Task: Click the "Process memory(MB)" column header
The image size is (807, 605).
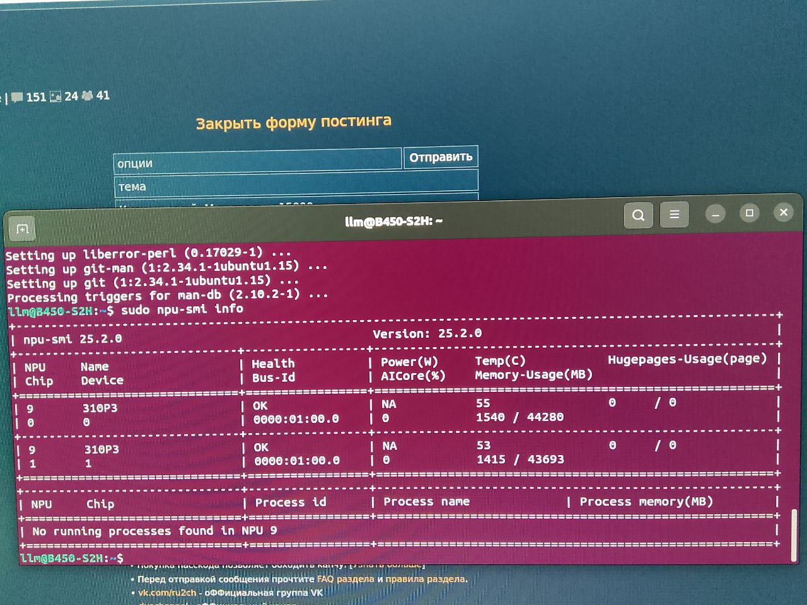Action: tap(646, 502)
